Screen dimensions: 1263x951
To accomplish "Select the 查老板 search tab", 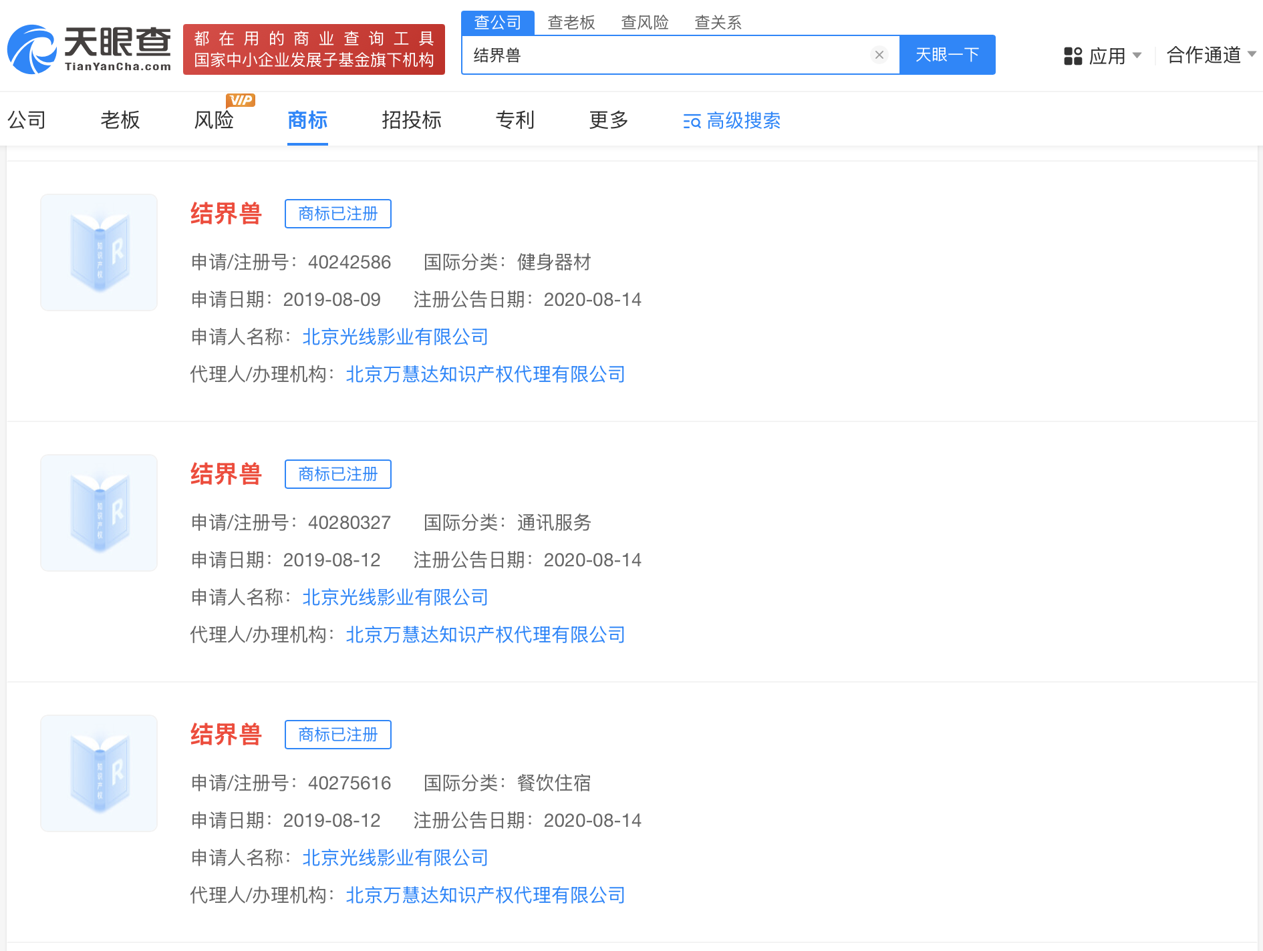I will (571, 23).
